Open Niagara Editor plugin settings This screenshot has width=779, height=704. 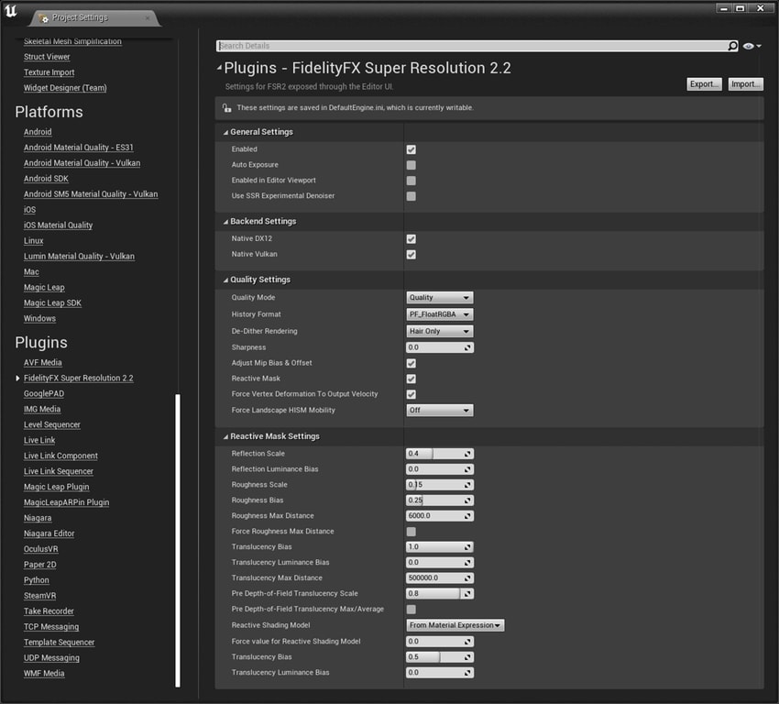(x=49, y=533)
